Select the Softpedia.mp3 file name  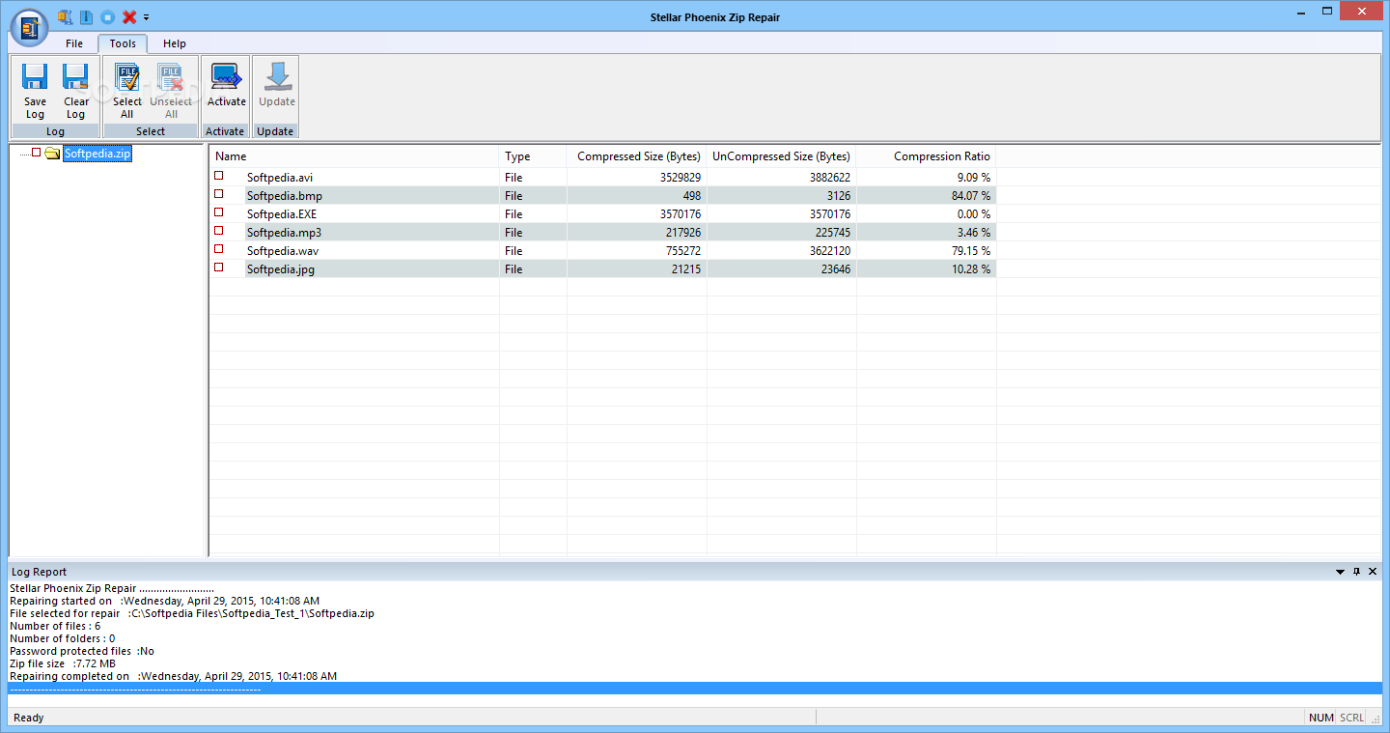(284, 233)
